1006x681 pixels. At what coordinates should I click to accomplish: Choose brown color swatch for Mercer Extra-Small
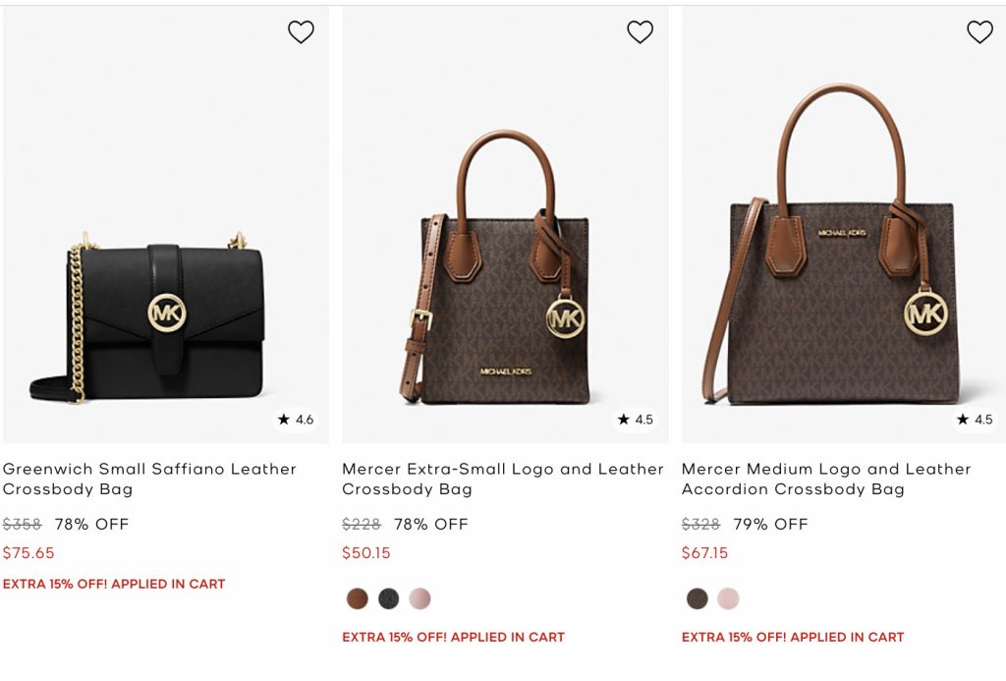pyautogui.click(x=358, y=598)
